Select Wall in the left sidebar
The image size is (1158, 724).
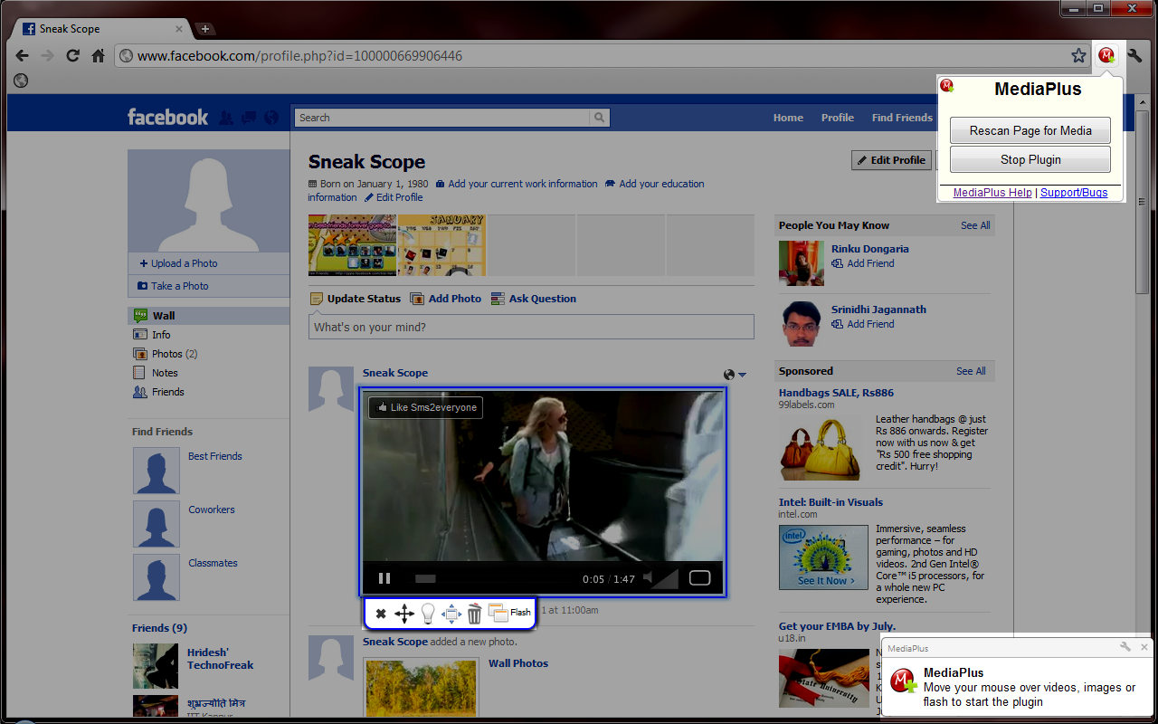[x=208, y=316]
